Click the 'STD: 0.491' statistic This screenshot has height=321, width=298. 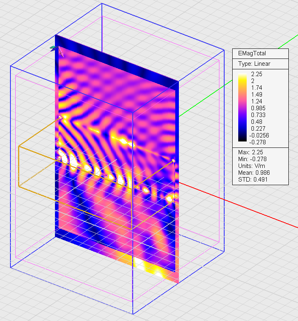[x=253, y=179]
